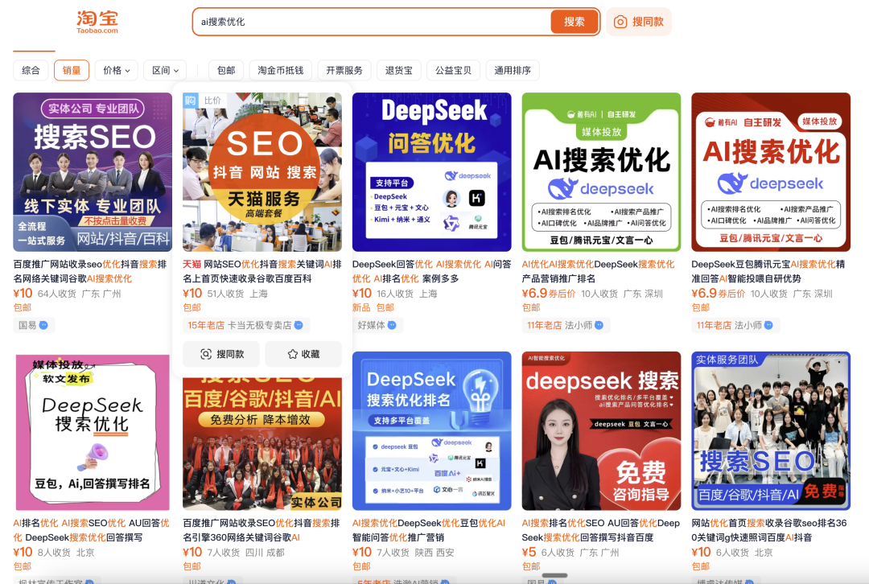The height and width of the screenshot is (584, 869).
Task: Toggle the 公益宝贝 filter
Action: 453,70
